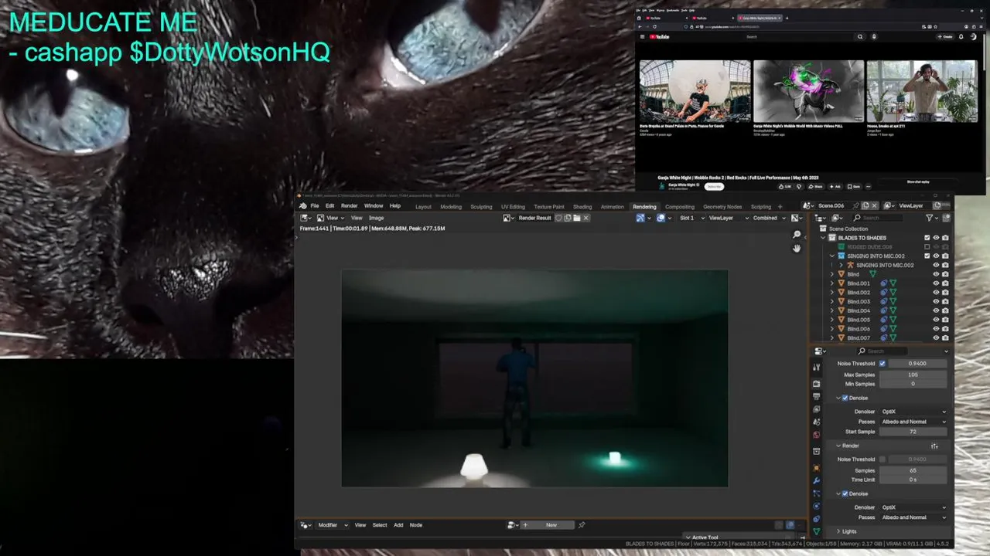
Task: Click the render Samples value field
Action: point(913,470)
